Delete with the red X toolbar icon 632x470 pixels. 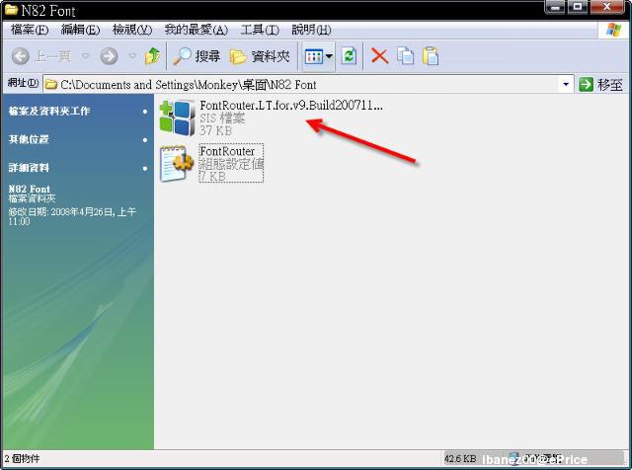coord(379,56)
